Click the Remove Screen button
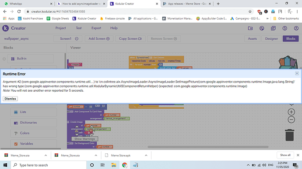Image resolution: width=302 pixels, height=169 pixels. tap(164, 38)
